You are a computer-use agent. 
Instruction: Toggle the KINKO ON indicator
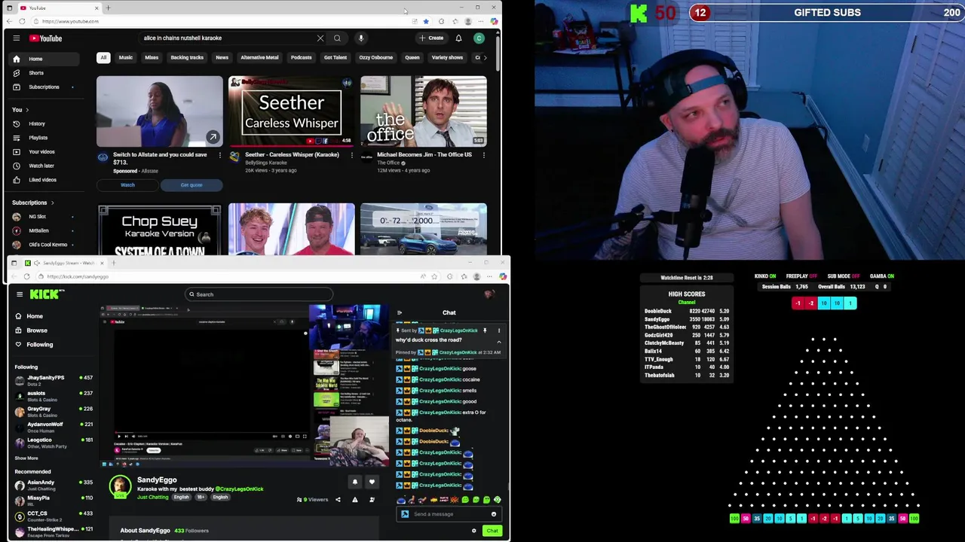[764, 276]
